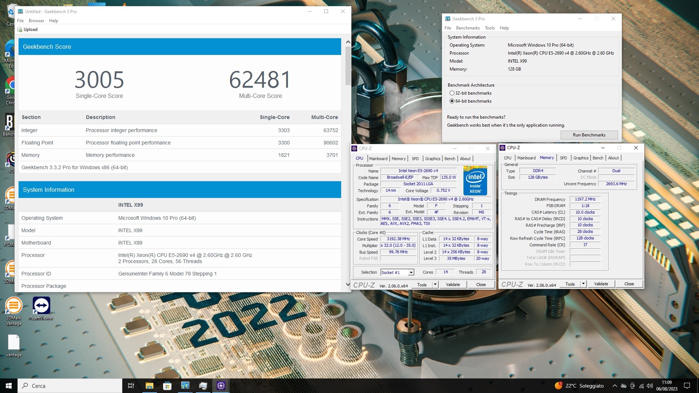Click the Single-Core score 3005

[99, 80]
